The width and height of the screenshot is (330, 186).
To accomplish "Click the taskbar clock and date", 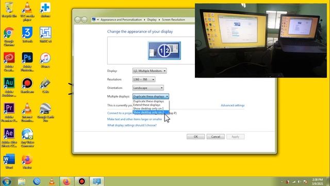I will point(318,181).
